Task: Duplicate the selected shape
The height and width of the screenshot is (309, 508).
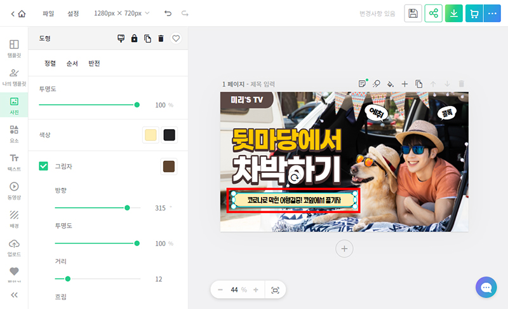Action: tap(148, 39)
